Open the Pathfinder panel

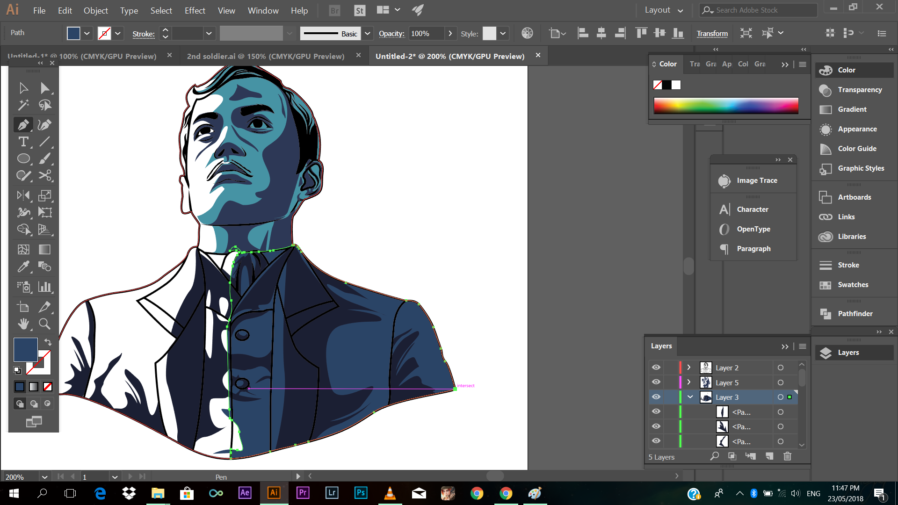point(854,314)
